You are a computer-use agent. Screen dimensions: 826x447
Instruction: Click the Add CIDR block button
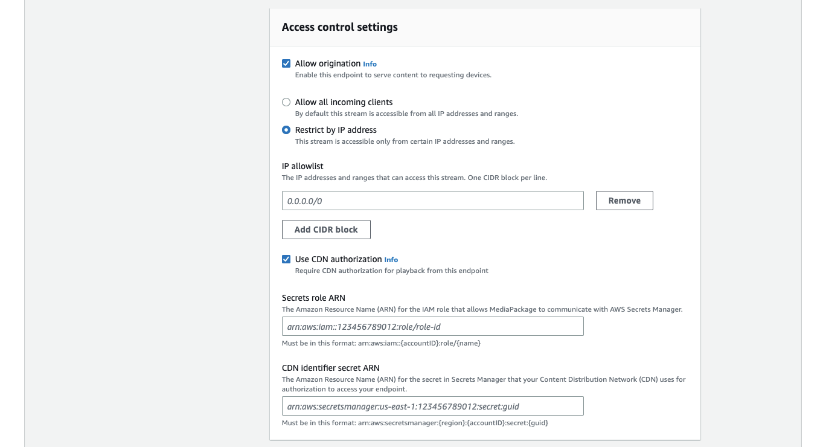[326, 230]
